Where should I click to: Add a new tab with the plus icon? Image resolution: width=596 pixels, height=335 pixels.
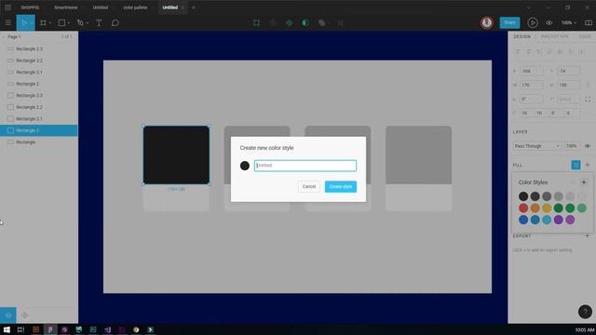click(193, 7)
